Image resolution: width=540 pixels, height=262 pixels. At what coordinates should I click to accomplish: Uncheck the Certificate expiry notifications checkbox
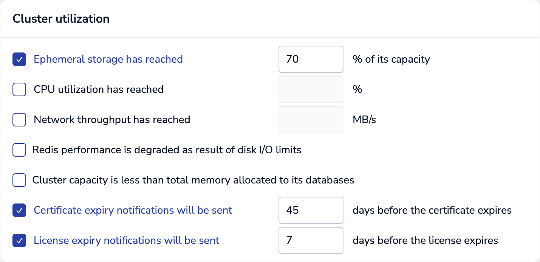[x=19, y=210]
